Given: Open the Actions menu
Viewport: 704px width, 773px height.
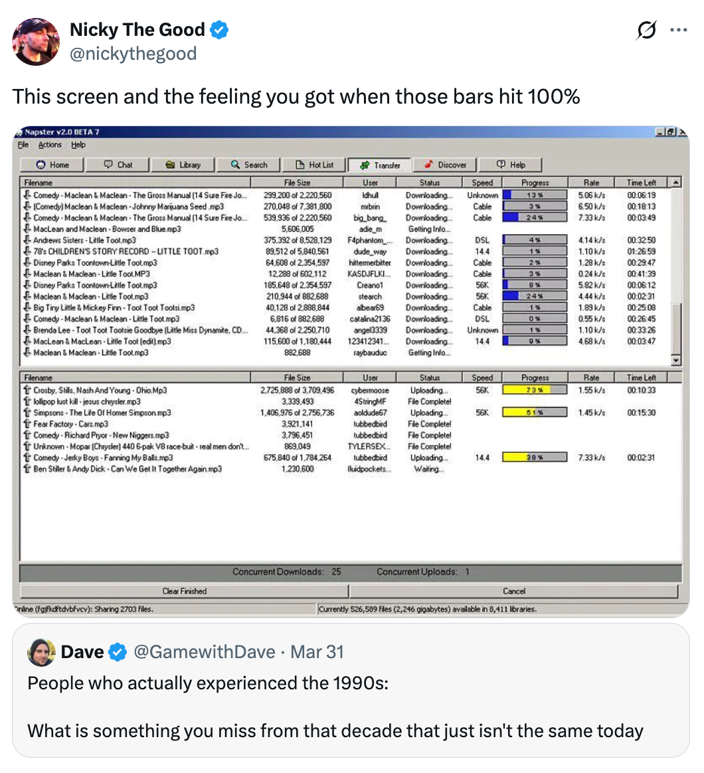Looking at the screenshot, I should (x=50, y=145).
